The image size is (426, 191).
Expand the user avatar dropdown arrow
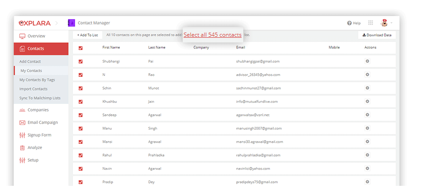click(391, 23)
